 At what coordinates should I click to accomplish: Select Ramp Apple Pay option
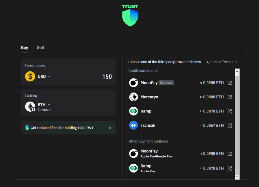pos(181,168)
